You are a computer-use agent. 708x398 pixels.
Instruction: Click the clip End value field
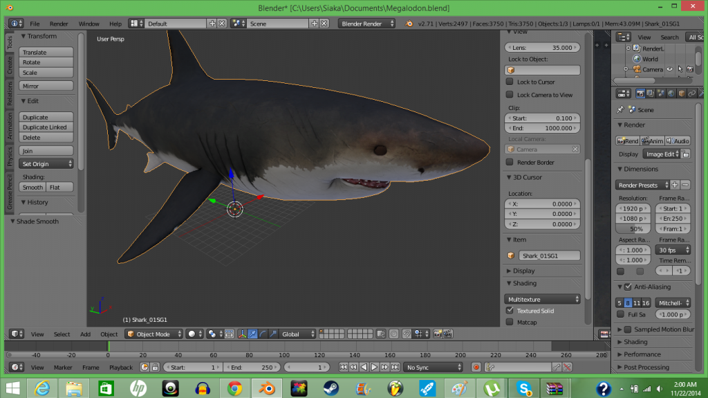click(x=543, y=128)
